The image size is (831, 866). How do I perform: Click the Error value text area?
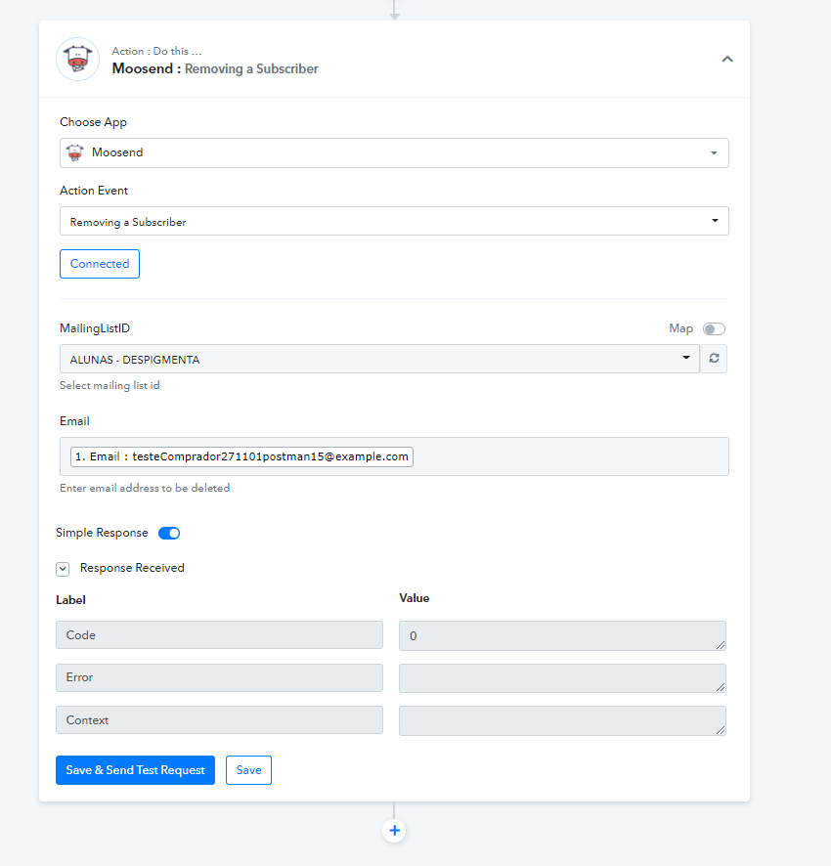click(562, 678)
